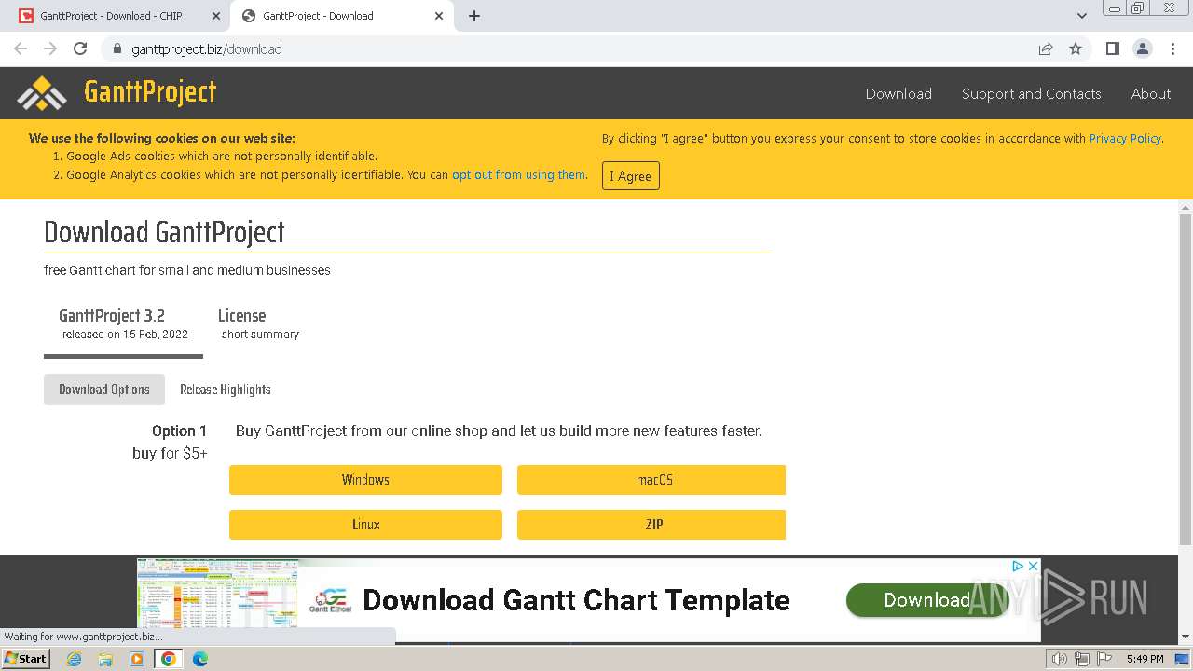Choose the ZIP download button
Image resolution: width=1193 pixels, height=671 pixels.
point(651,525)
